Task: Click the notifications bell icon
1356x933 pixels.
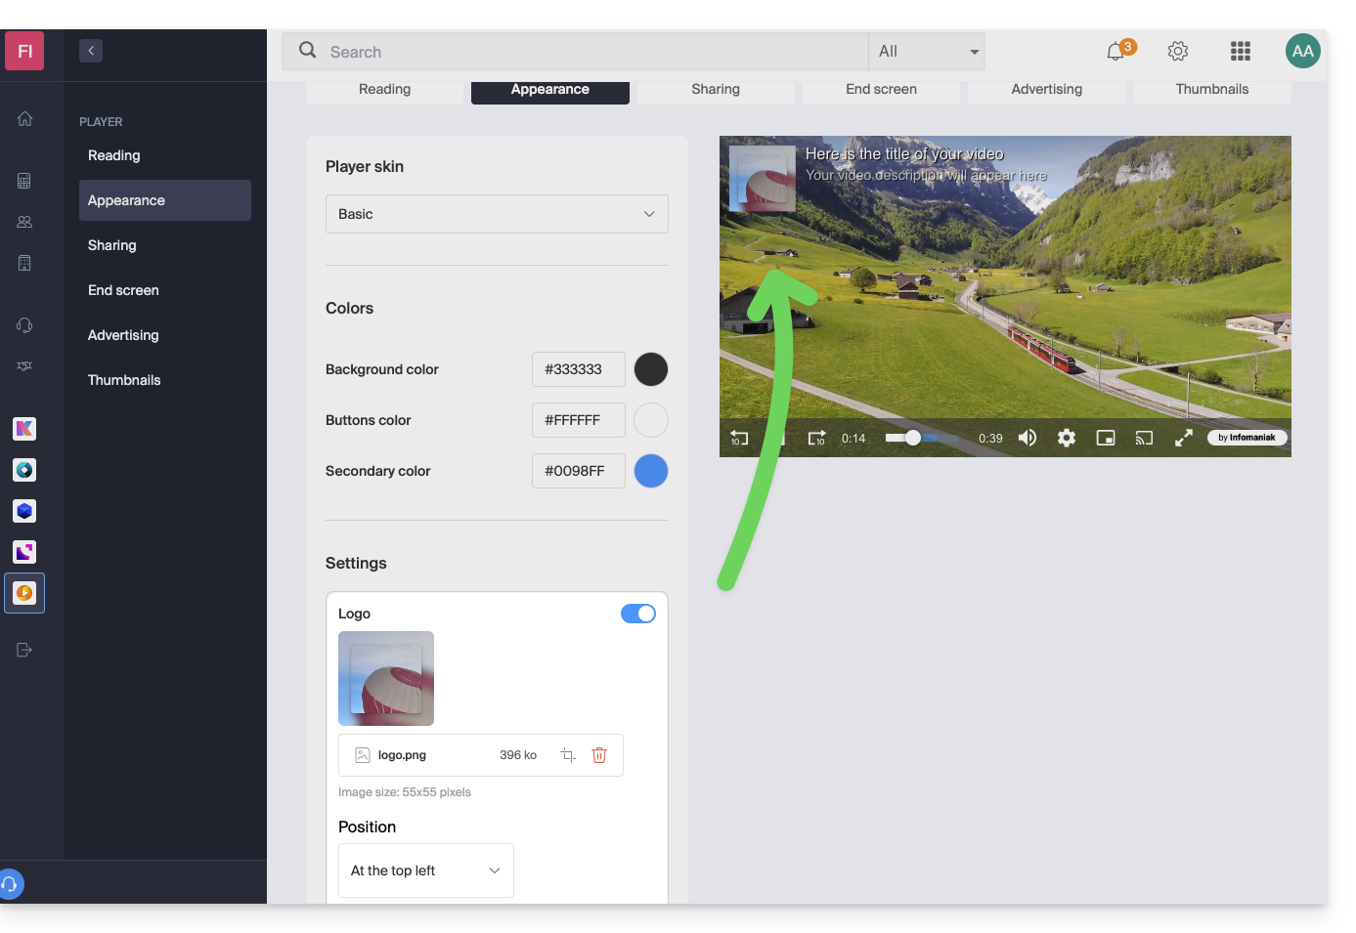Action: pyautogui.click(x=1115, y=52)
